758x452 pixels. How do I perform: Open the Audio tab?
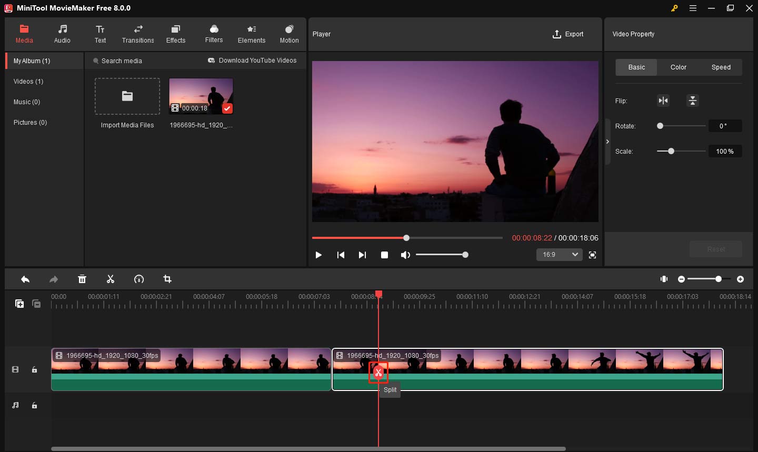pos(62,34)
